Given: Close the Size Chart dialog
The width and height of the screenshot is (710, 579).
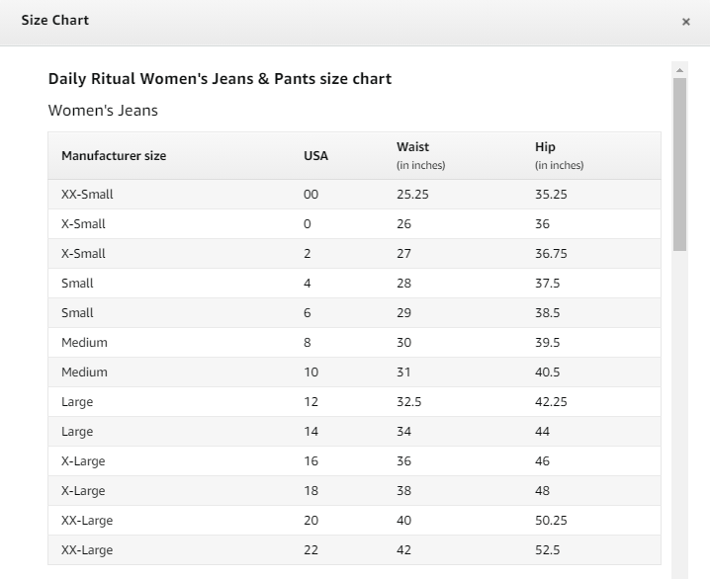Looking at the screenshot, I should (685, 22).
